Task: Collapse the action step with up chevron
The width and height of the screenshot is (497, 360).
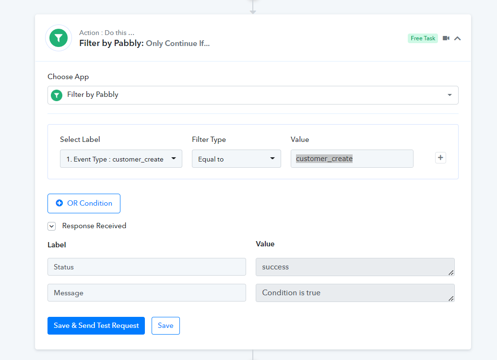Action: (x=457, y=38)
